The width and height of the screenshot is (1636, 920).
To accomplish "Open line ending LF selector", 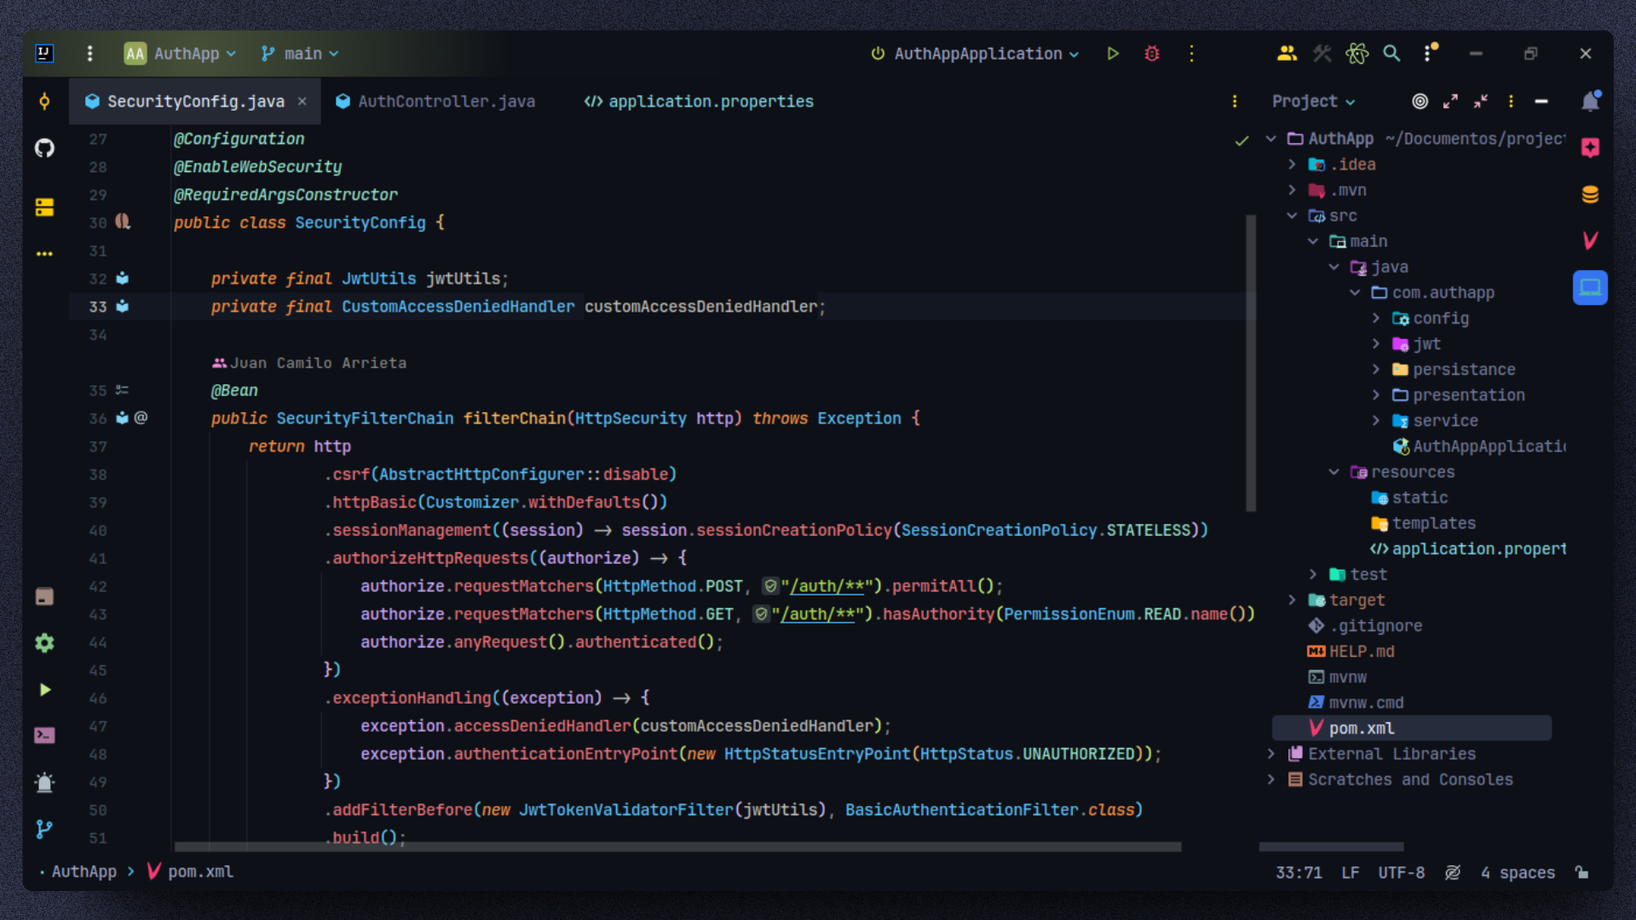I will [1350, 872].
